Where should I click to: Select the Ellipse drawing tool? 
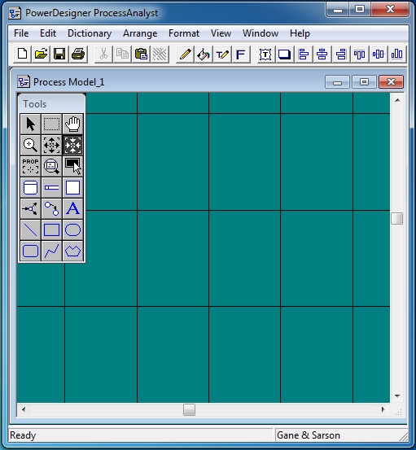point(73,229)
